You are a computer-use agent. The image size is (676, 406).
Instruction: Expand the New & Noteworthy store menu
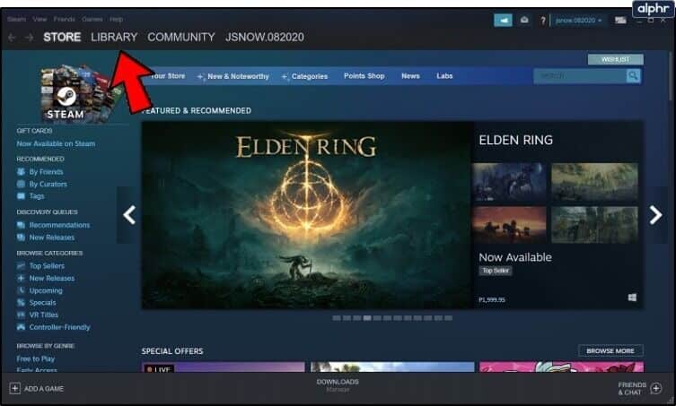click(233, 76)
